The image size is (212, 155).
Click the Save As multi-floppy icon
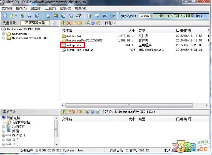click(x=37, y=16)
